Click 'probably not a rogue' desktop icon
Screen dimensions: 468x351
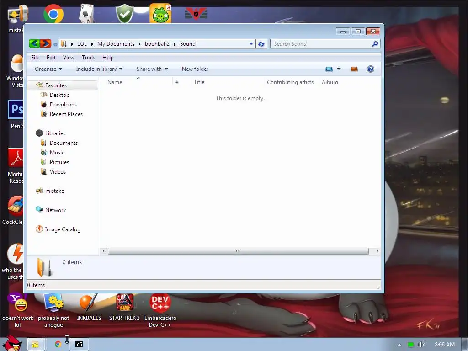[x=53, y=311]
